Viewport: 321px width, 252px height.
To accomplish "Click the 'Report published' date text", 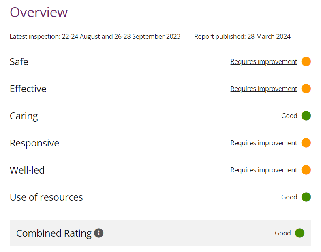I will [242, 36].
